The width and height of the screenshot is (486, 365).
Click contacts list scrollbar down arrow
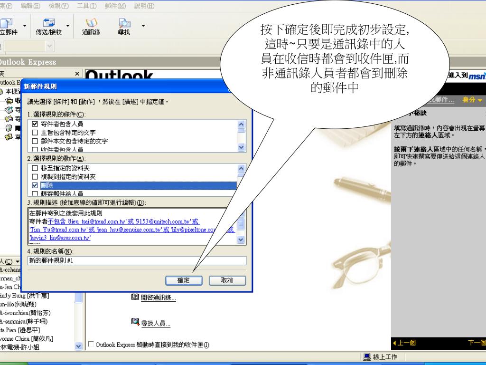coord(78,346)
